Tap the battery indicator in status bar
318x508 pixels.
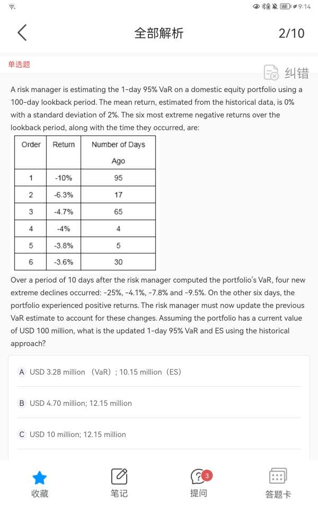point(285,6)
